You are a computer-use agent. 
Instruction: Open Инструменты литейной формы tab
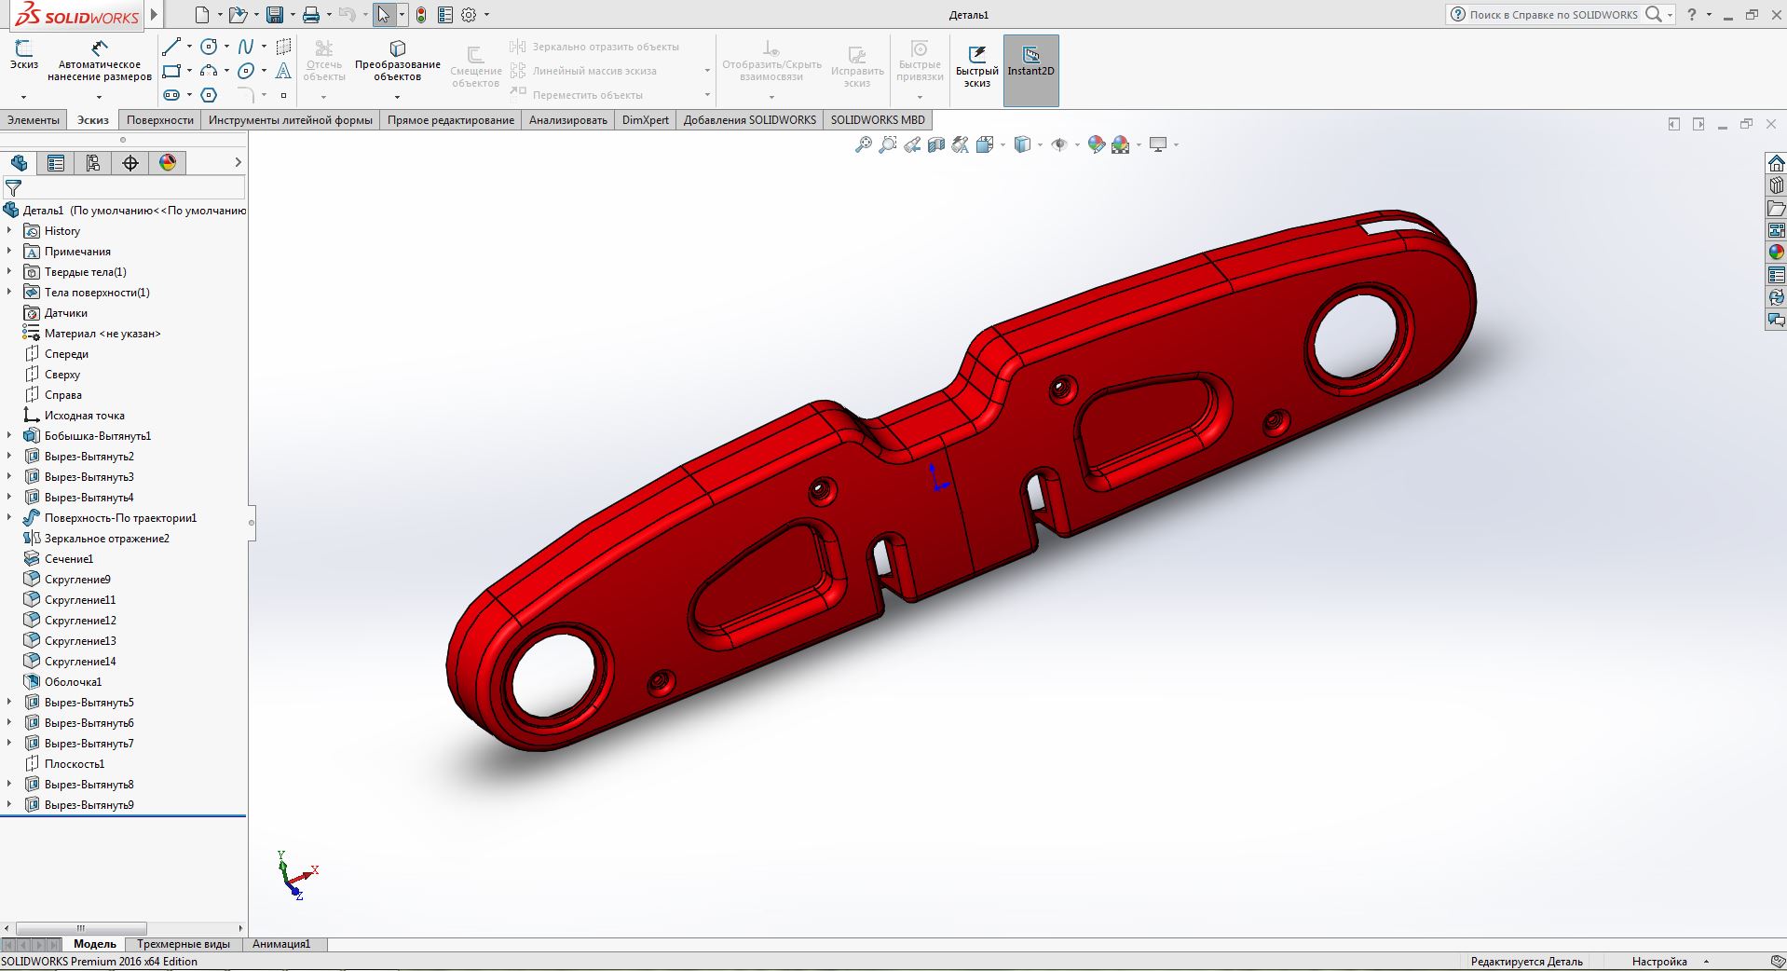(x=291, y=119)
